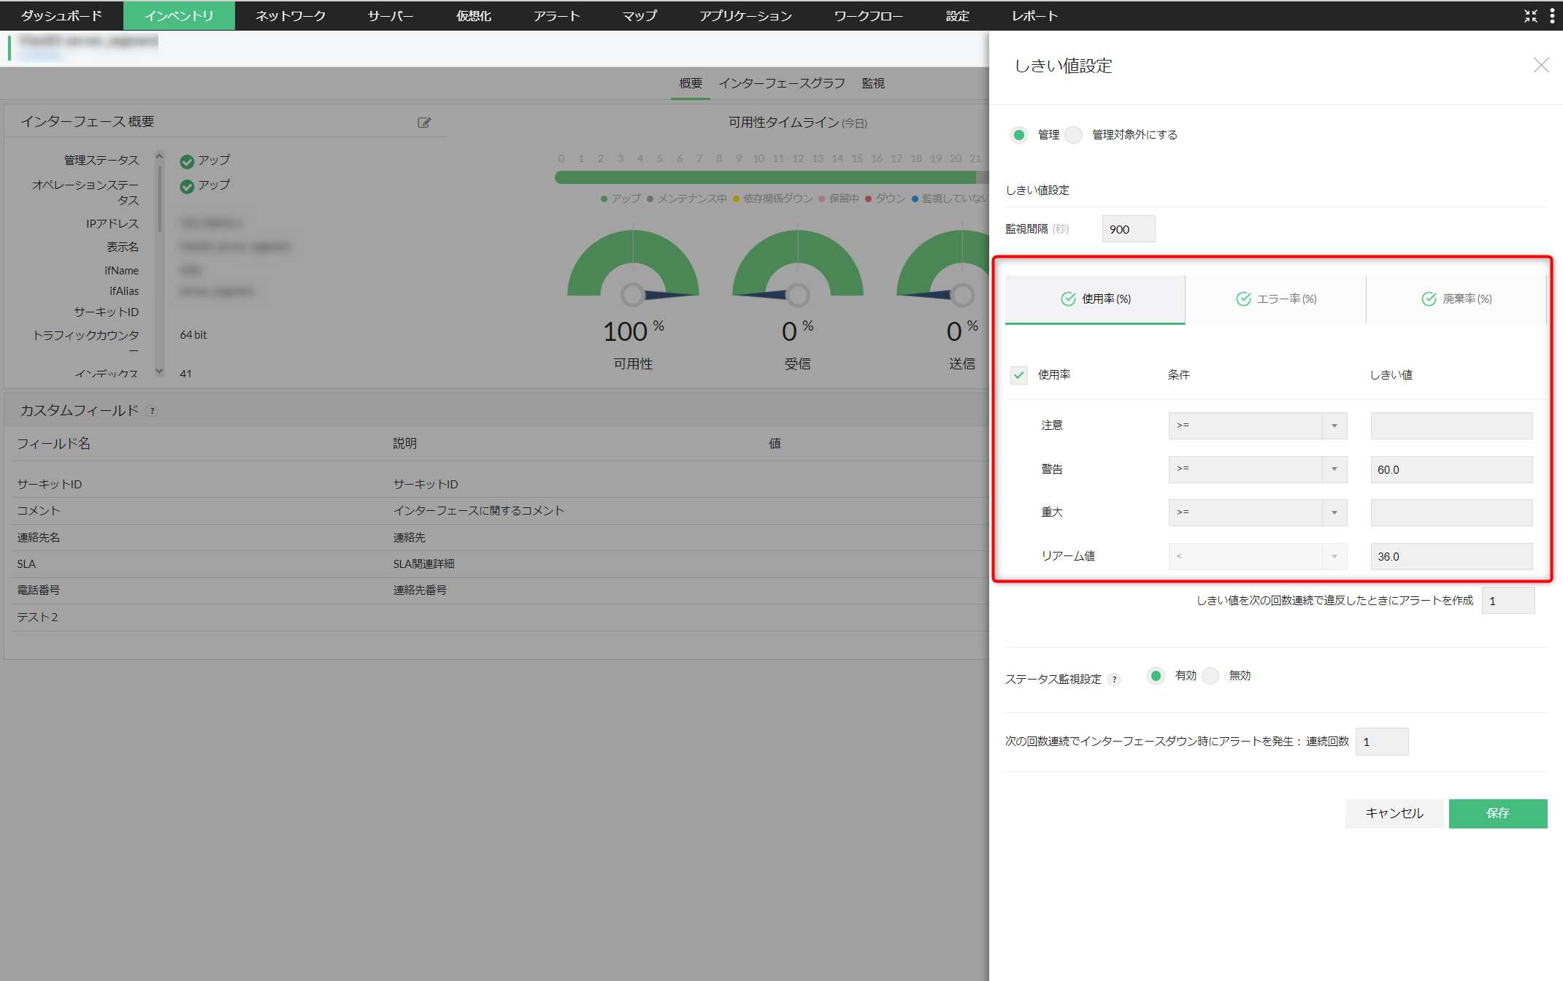Open the 重大 condition dropdown
Viewport: 1563px width, 981px height.
[1257, 512]
